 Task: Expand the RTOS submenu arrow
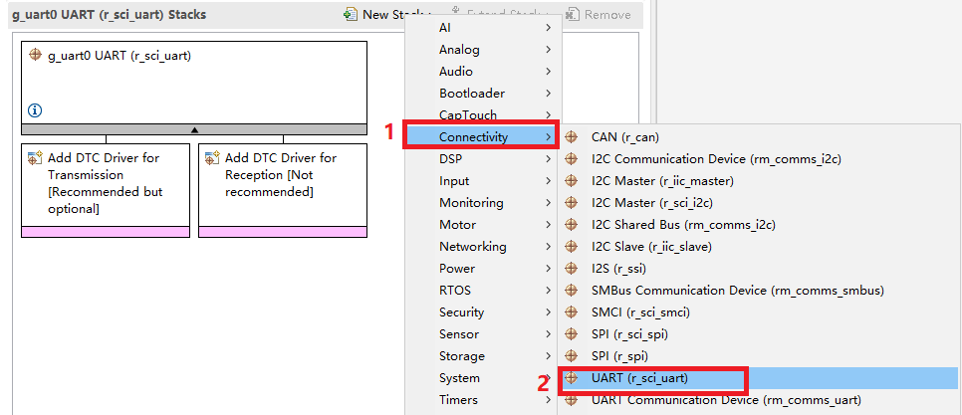point(548,290)
